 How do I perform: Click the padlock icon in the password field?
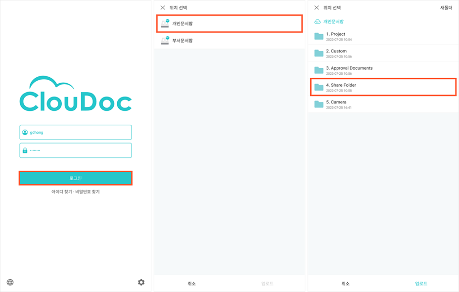[x=25, y=150]
